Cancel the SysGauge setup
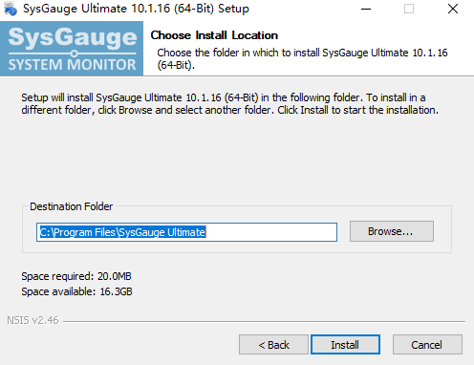The image size is (474, 365). click(x=427, y=345)
